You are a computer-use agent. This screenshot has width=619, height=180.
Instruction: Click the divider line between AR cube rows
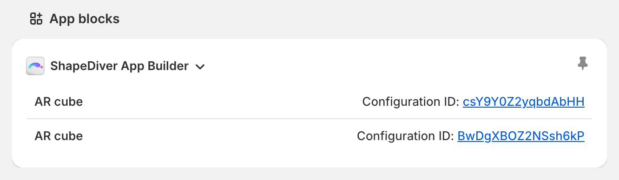[x=309, y=119]
